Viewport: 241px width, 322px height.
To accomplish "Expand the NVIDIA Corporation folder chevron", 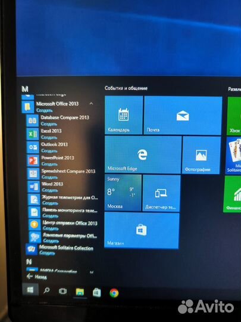I will click(x=92, y=273).
